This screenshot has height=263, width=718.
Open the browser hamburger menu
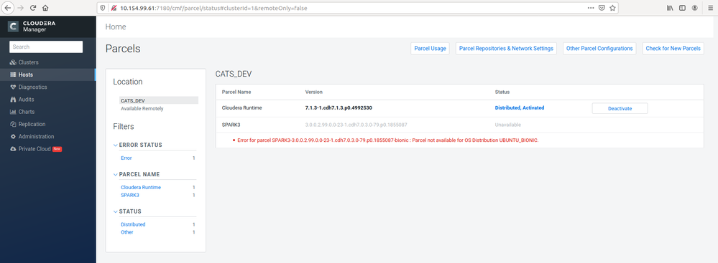[x=710, y=8]
